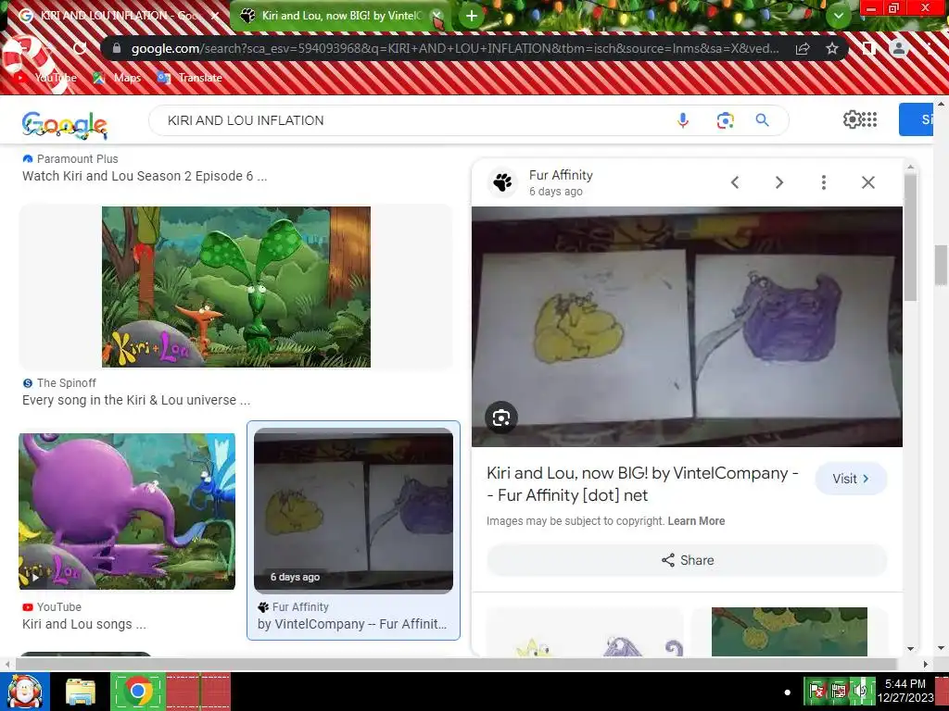
Task: Search by voice with the microphone icon
Action: (683, 120)
